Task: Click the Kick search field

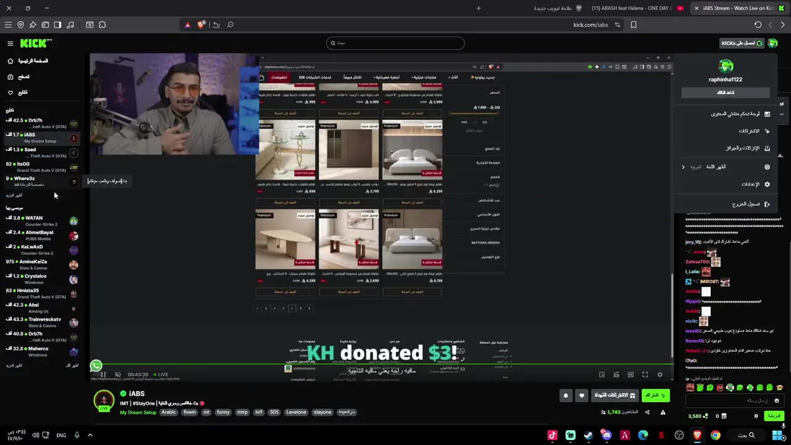Action: coord(395,43)
